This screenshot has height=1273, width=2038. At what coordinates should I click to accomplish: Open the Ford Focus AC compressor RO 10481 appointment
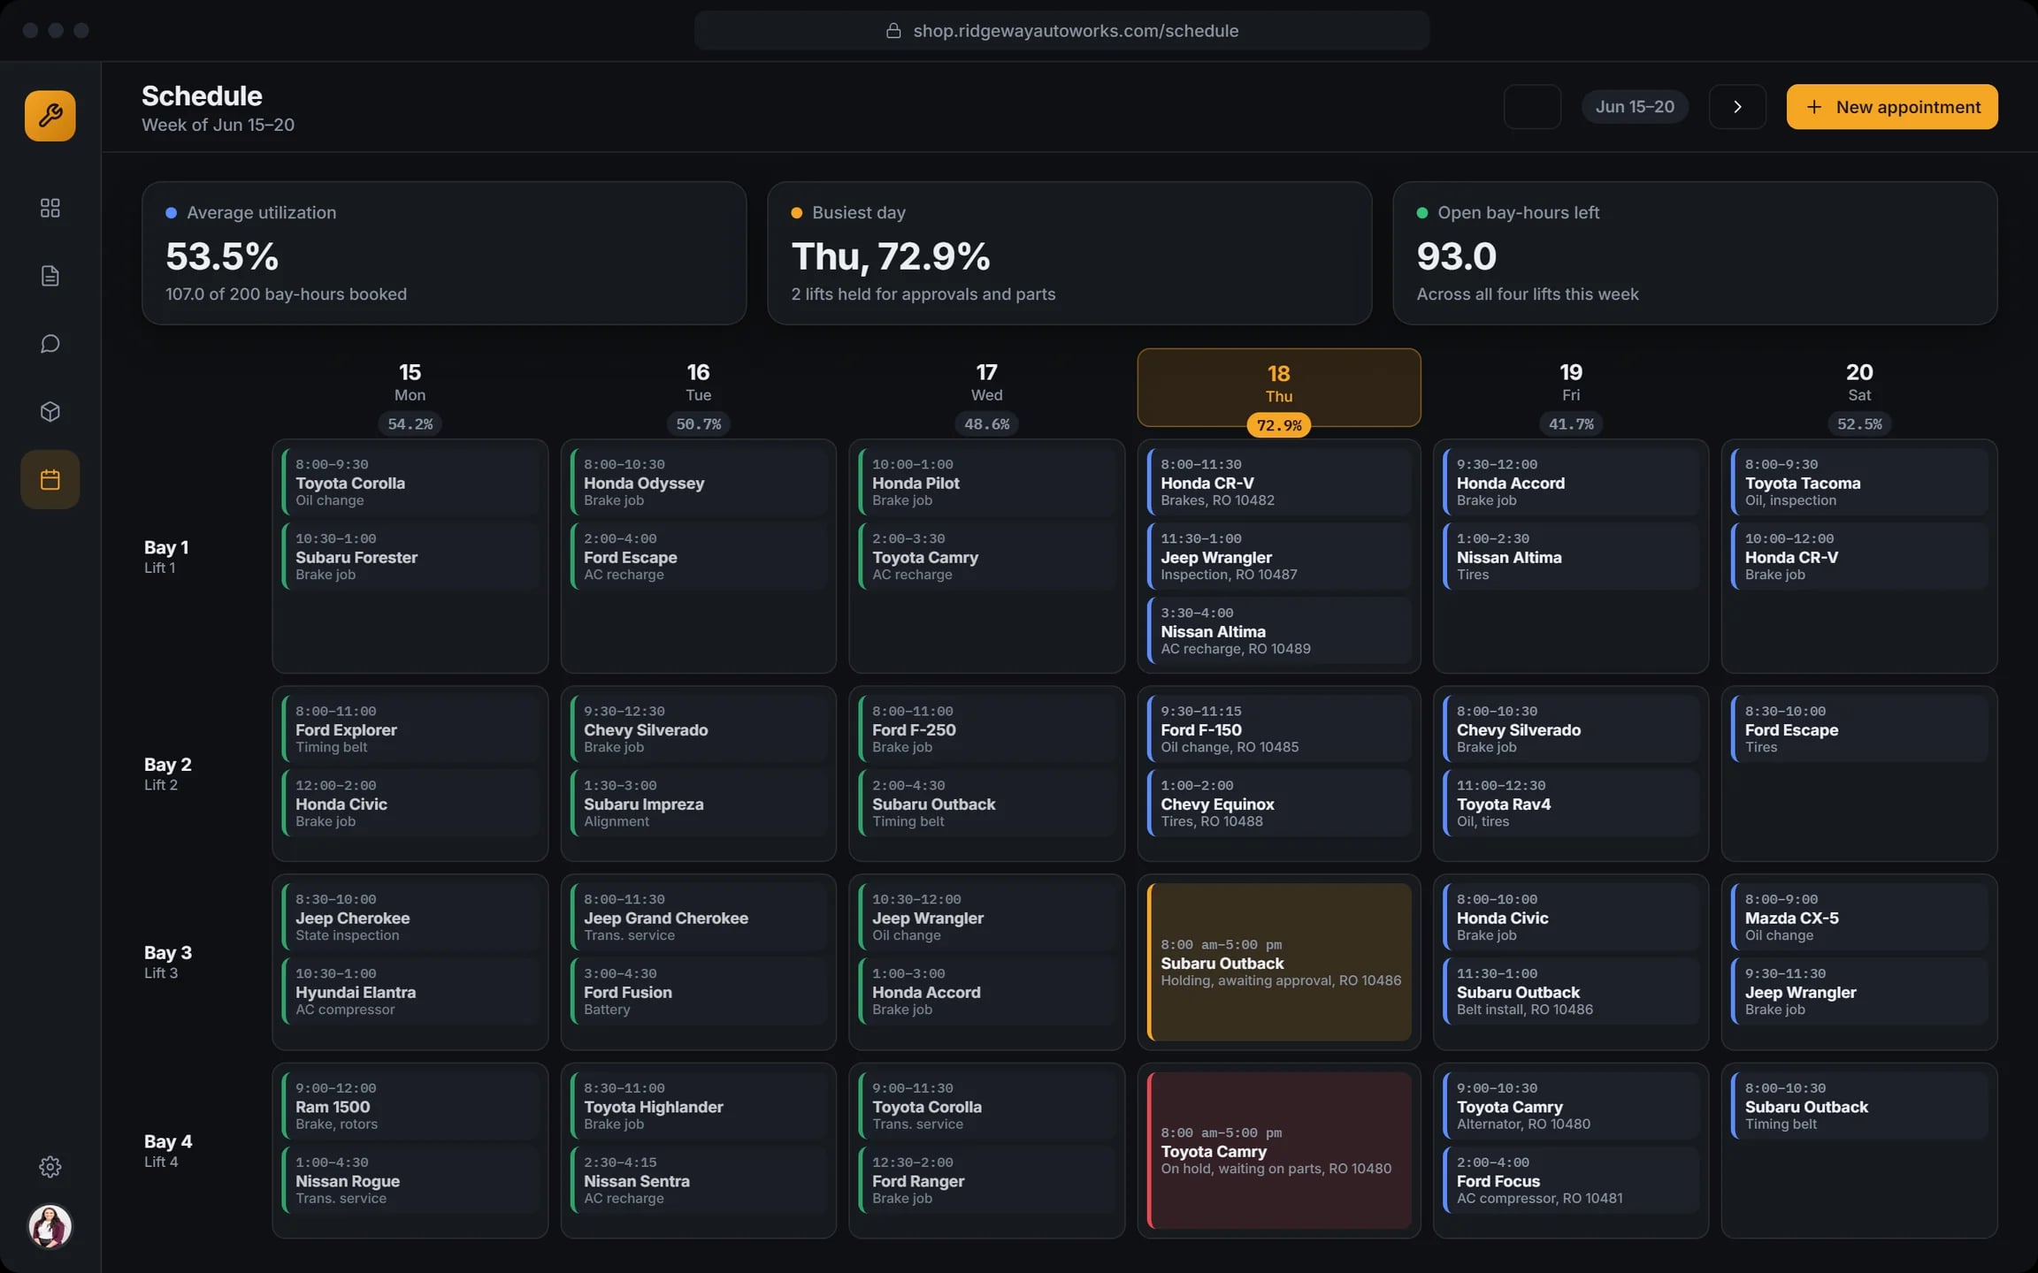(x=1571, y=1181)
